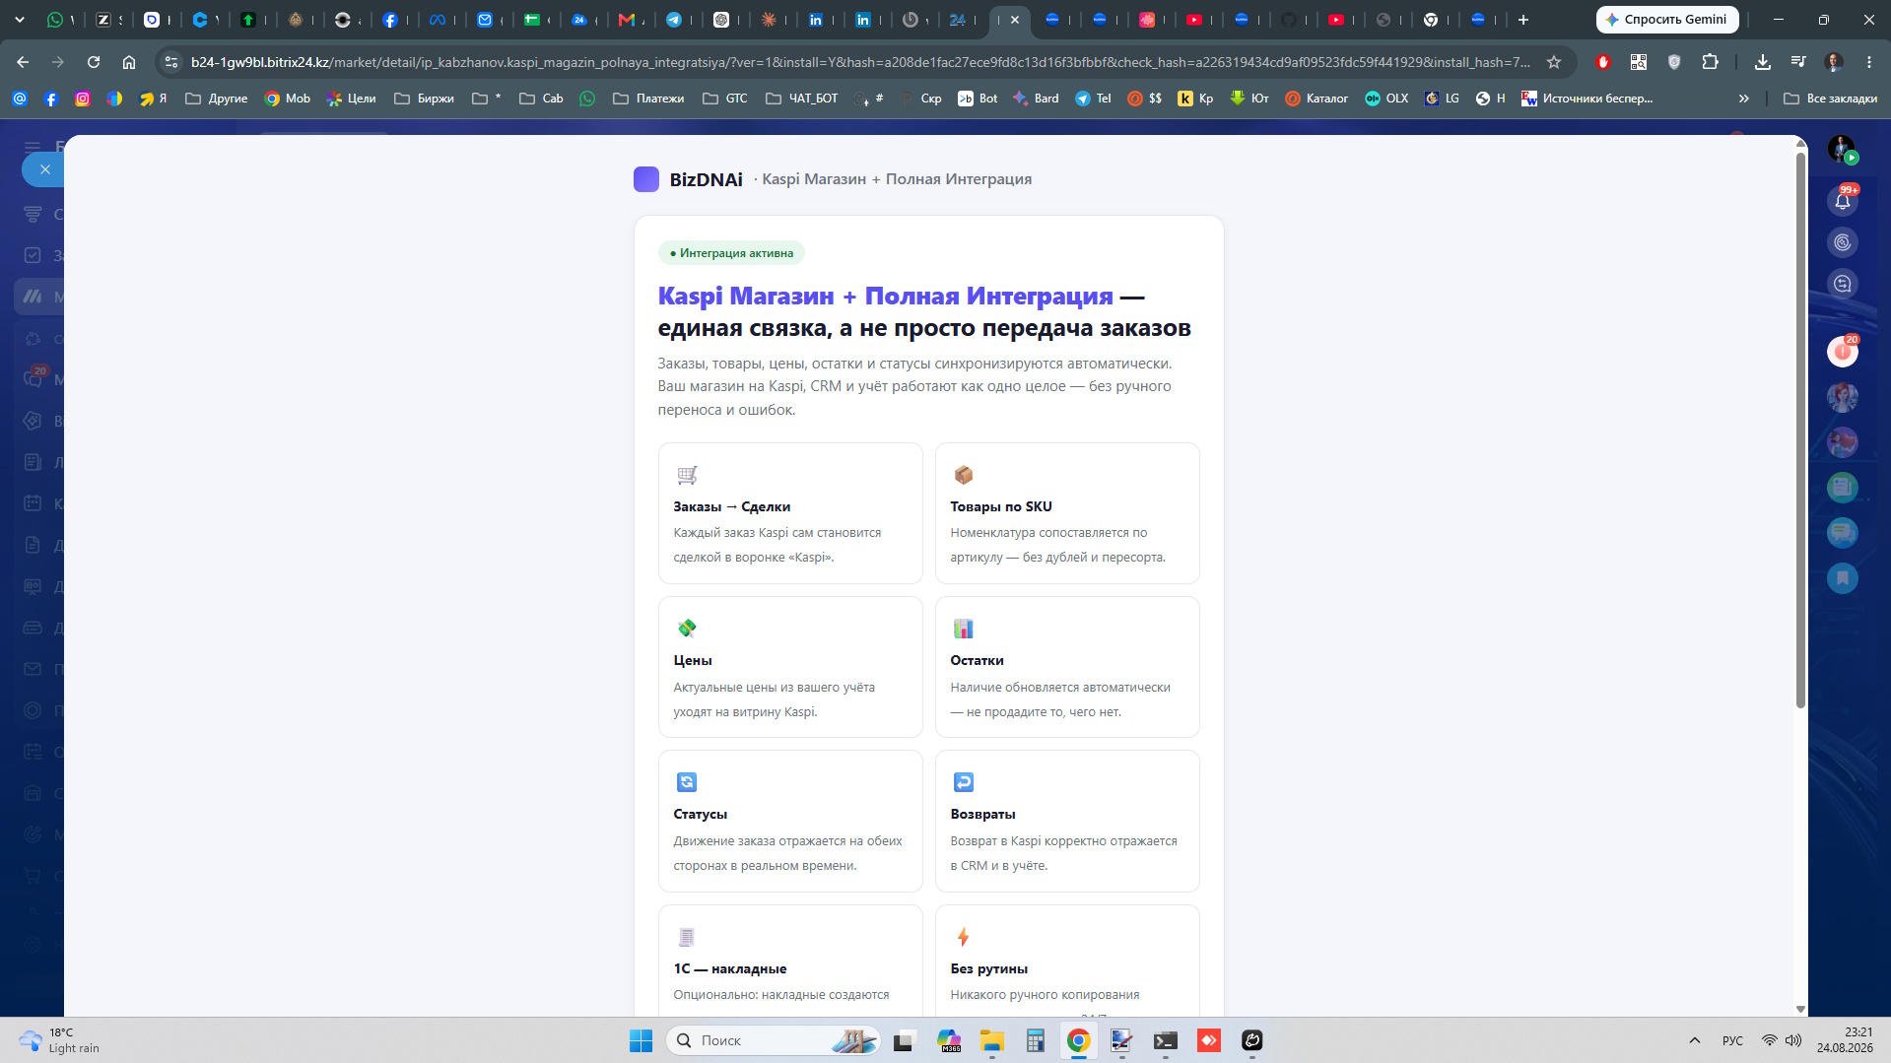The height and width of the screenshot is (1063, 1891).
Task: Switch to the Gmail tab
Action: (x=627, y=20)
